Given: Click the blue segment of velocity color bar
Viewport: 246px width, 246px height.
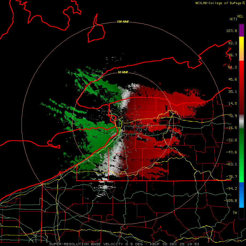Looking at the screenshot, I should click(241, 195).
